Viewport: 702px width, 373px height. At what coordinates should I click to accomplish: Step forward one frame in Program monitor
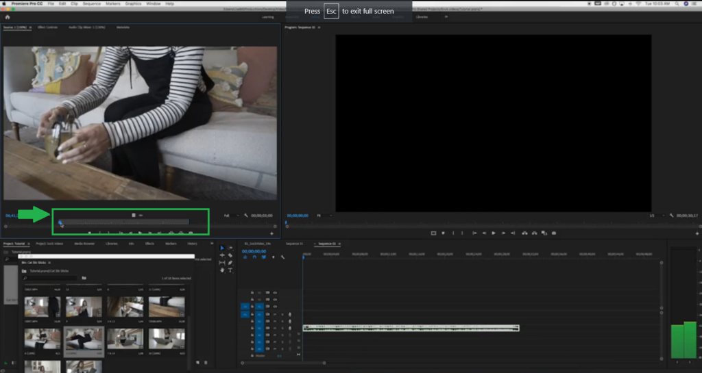[x=503, y=233]
